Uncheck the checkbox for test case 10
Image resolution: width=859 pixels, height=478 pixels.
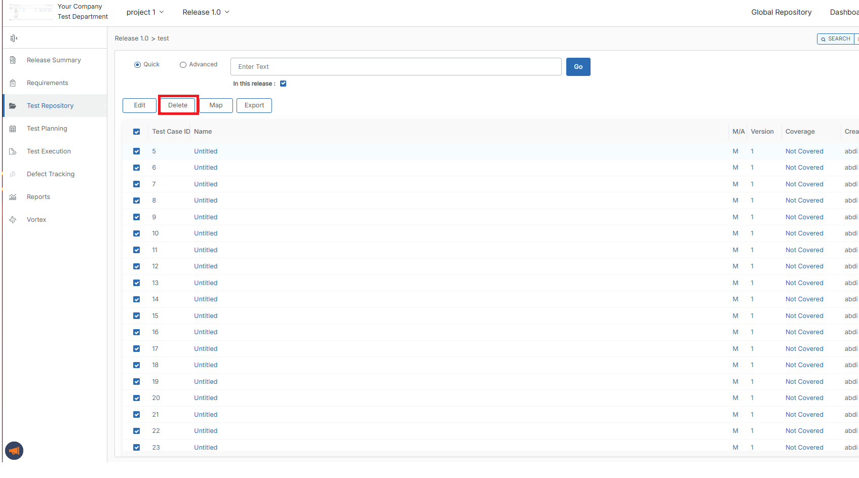pyautogui.click(x=137, y=233)
